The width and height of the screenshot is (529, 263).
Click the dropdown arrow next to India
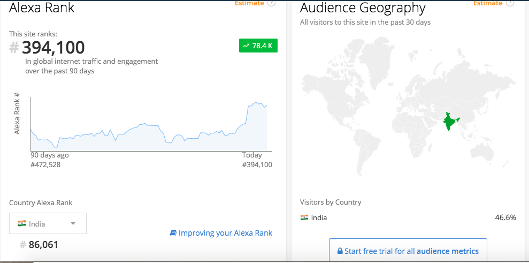click(x=73, y=223)
